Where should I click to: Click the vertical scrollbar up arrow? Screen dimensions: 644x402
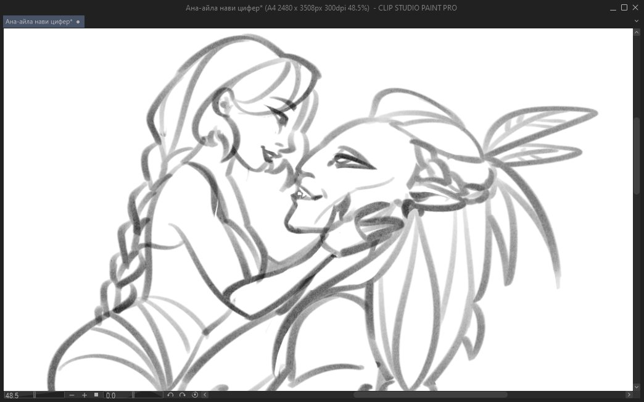(x=637, y=31)
